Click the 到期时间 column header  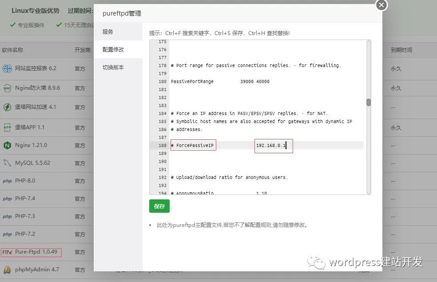pos(401,50)
